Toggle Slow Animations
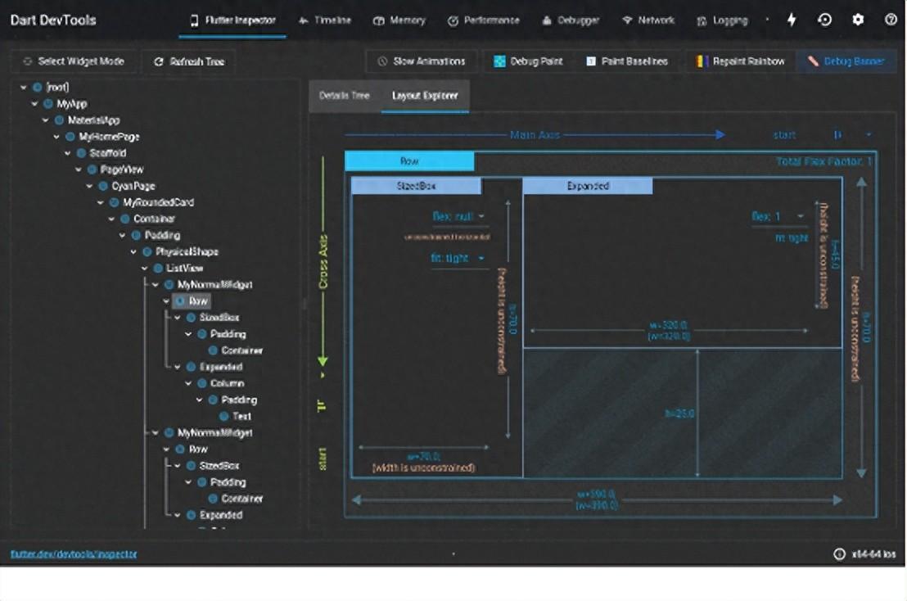Viewport: 907px width, 601px height. click(x=421, y=61)
